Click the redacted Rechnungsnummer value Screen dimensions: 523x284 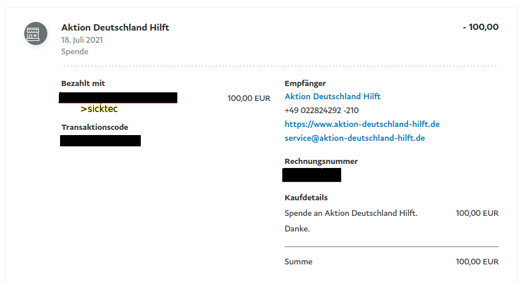312,175
